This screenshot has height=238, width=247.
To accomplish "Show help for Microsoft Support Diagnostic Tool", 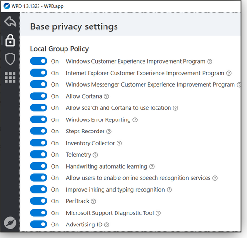I will point(158,213).
